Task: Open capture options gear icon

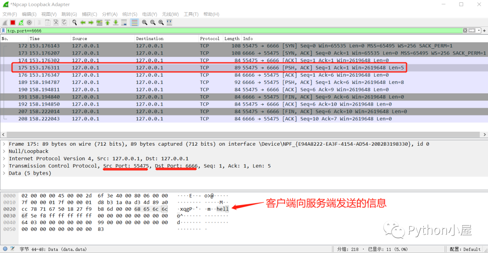Action: (x=29, y=23)
